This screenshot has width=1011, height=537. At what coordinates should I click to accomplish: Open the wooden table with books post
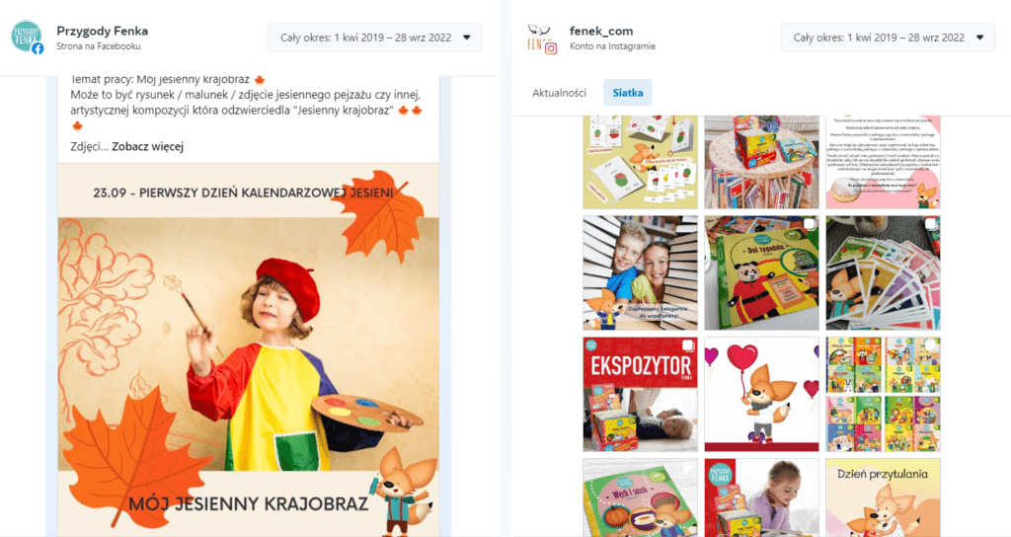[x=761, y=162]
